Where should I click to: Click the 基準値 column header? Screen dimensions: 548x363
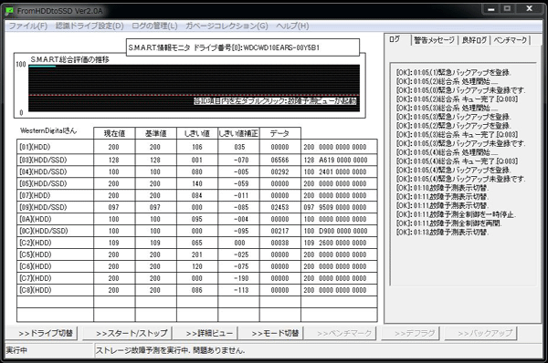click(x=155, y=133)
